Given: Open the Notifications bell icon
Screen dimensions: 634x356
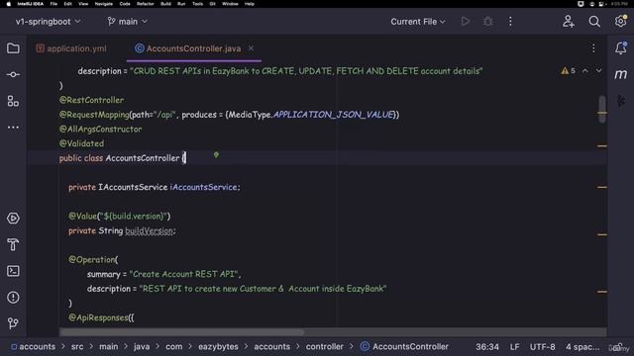Looking at the screenshot, I should point(621,48).
